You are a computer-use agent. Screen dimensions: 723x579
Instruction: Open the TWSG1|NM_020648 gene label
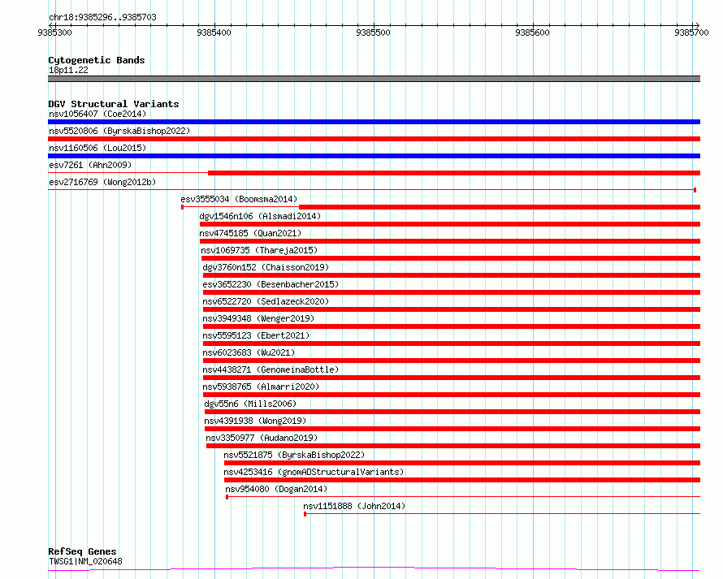click(85, 561)
